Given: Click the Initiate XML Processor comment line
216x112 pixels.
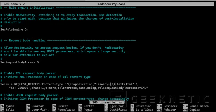Looking at the screenshot, I should (x=45, y=77).
